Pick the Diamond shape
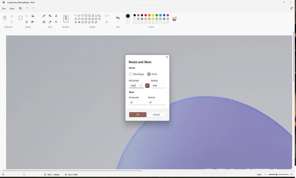 pos(76,19)
